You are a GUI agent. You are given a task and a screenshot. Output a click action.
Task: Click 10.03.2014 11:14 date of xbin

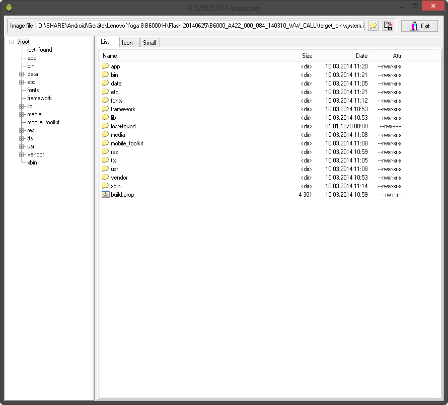tap(346, 186)
